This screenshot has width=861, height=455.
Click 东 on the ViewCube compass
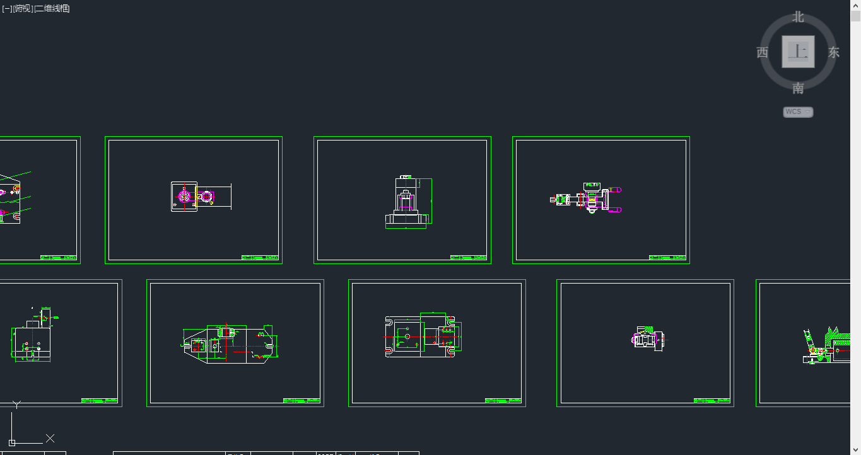[x=834, y=52]
